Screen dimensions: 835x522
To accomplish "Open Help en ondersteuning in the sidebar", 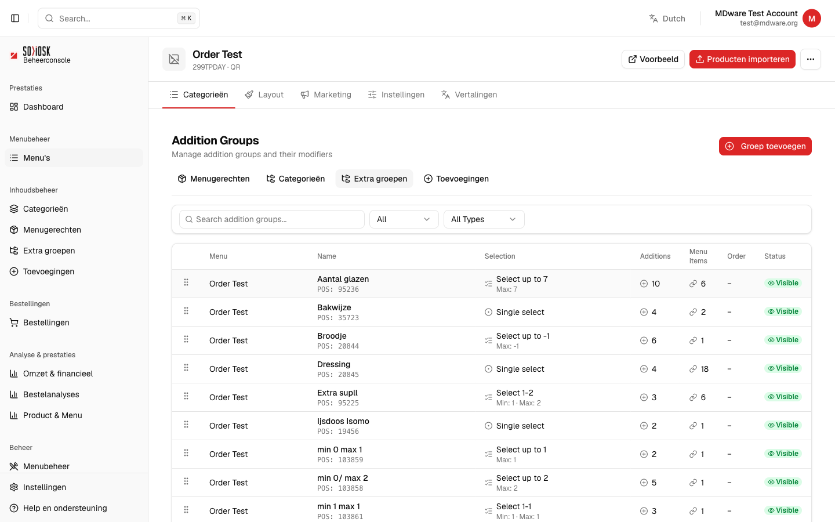I will pyautogui.click(x=74, y=508).
